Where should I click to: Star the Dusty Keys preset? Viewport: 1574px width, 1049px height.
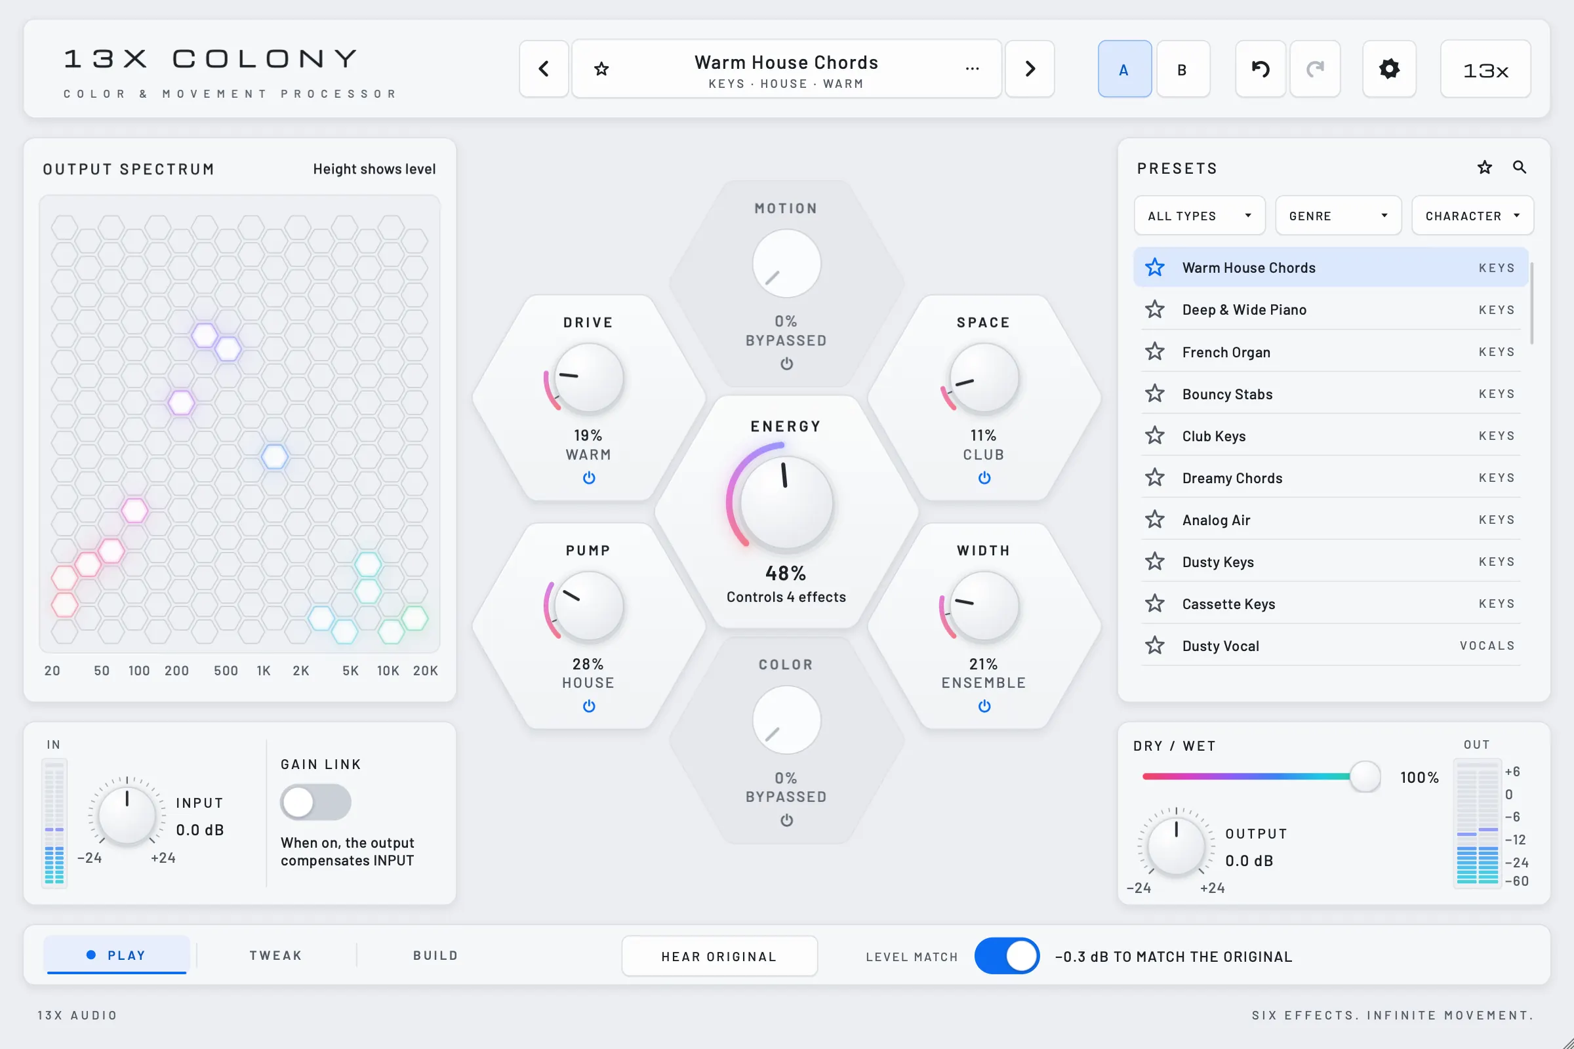tap(1155, 561)
